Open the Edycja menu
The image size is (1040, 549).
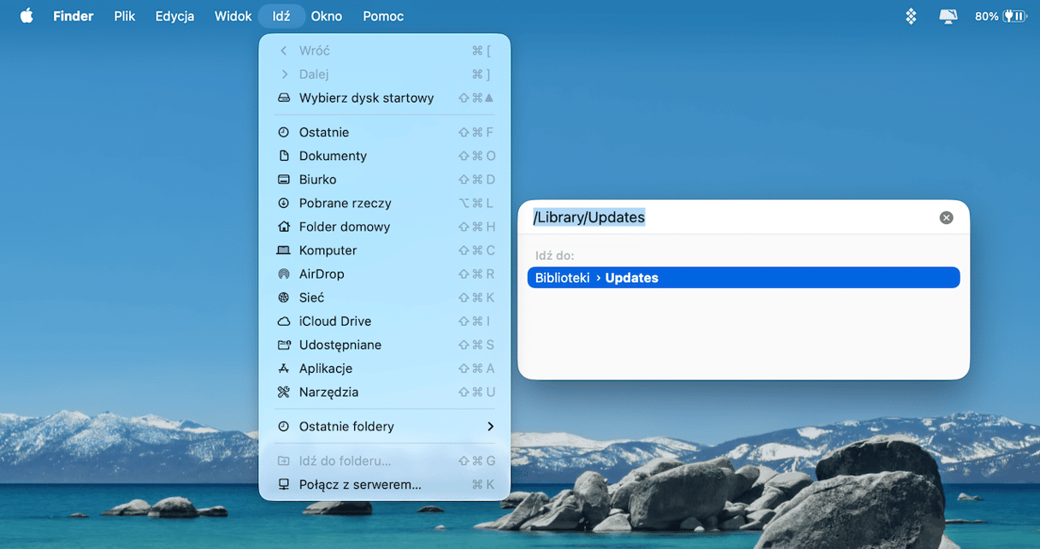pos(174,16)
